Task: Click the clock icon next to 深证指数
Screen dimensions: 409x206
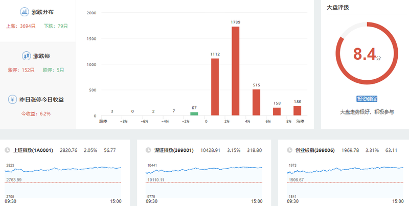Action: click(x=148, y=150)
